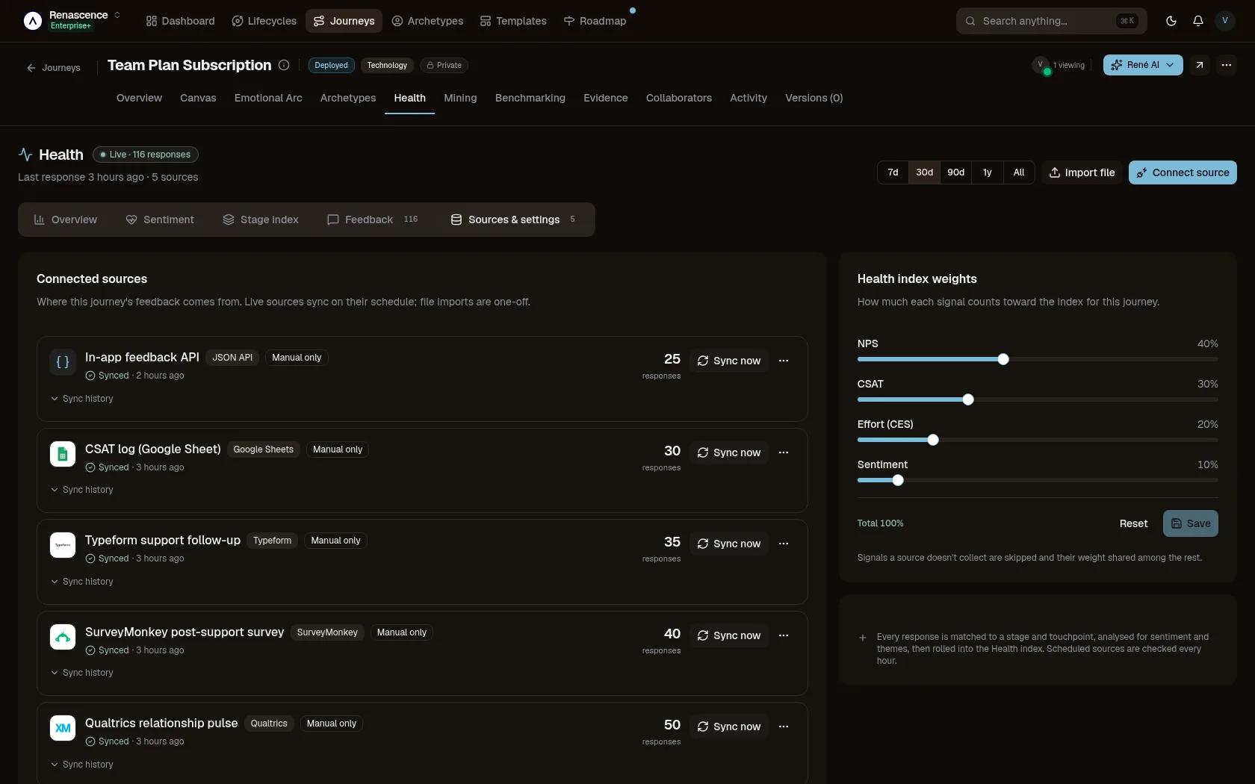Image resolution: width=1255 pixels, height=784 pixels.
Task: Open the user avatar V menu
Action: pos(1224,21)
